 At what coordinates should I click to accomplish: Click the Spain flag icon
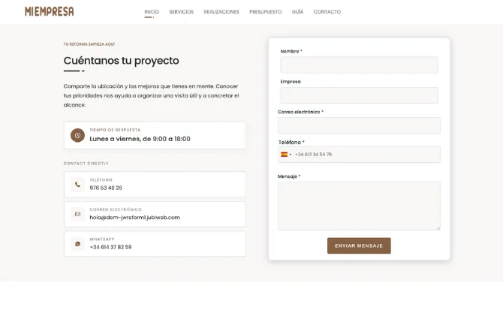285,155
